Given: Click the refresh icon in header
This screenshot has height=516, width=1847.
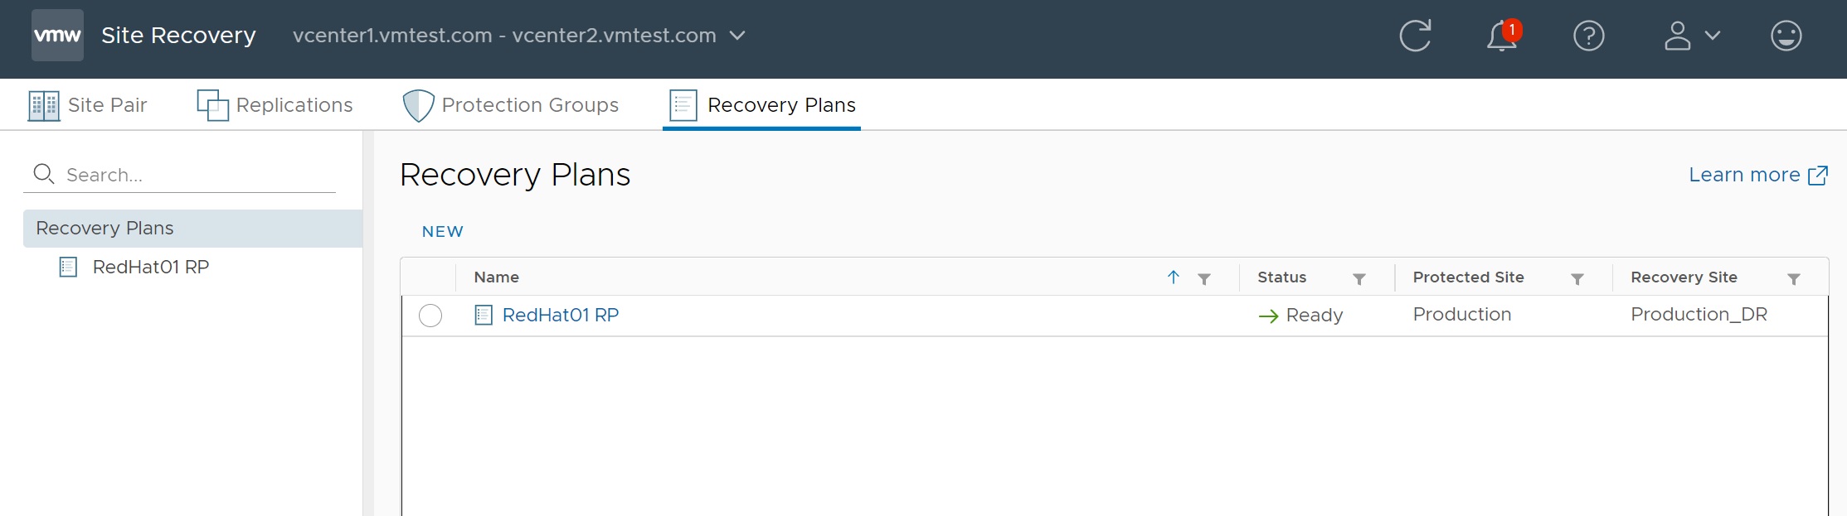Looking at the screenshot, I should point(1415,36).
